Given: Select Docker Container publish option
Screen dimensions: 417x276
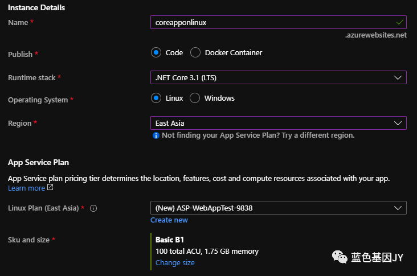Looking at the screenshot, I should (195, 52).
